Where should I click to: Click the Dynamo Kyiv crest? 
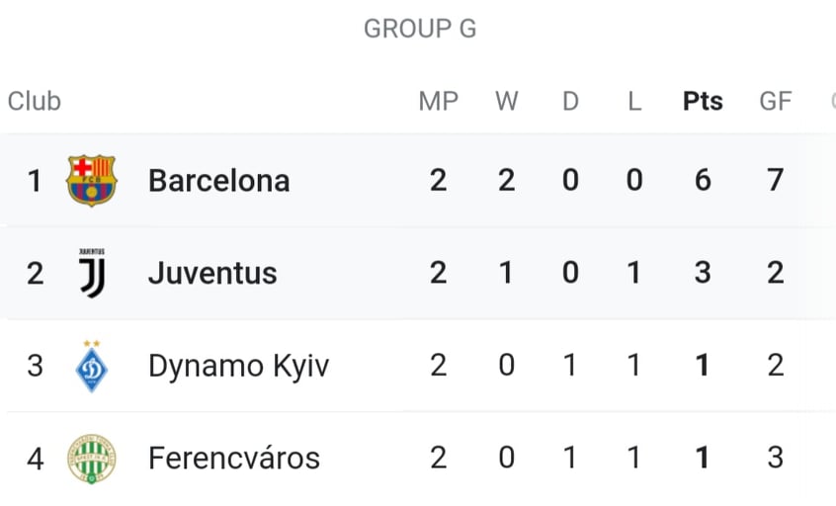point(92,367)
